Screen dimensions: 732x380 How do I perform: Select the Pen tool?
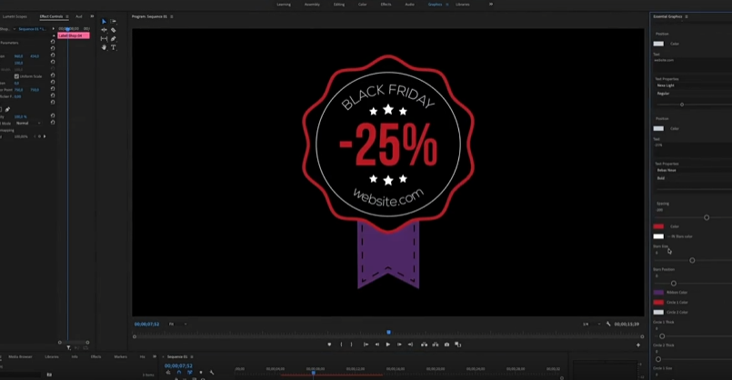click(113, 38)
